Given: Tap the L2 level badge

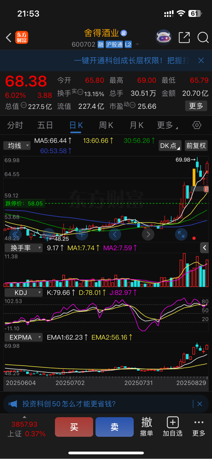Looking at the screenshot, I should [x=128, y=44].
